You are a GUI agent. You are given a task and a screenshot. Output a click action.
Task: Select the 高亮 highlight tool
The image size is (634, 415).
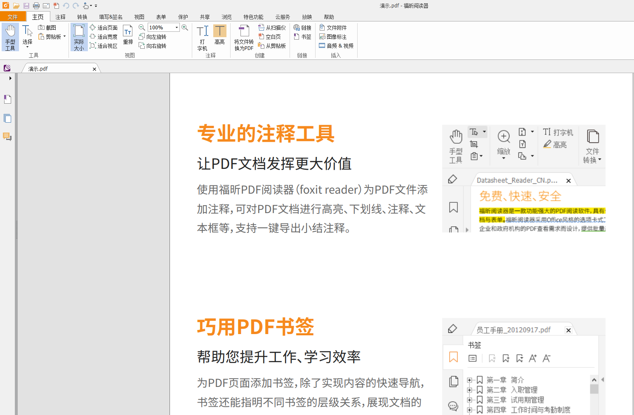[219, 37]
